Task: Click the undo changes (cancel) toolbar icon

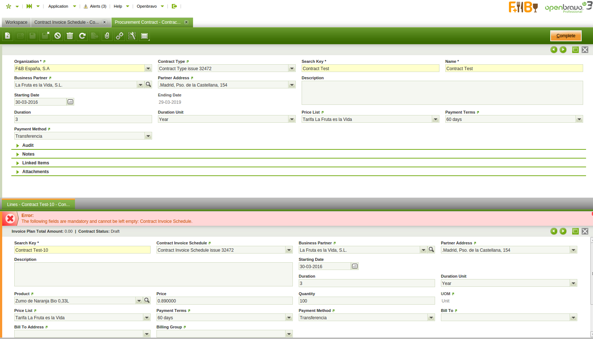Action: point(57,36)
